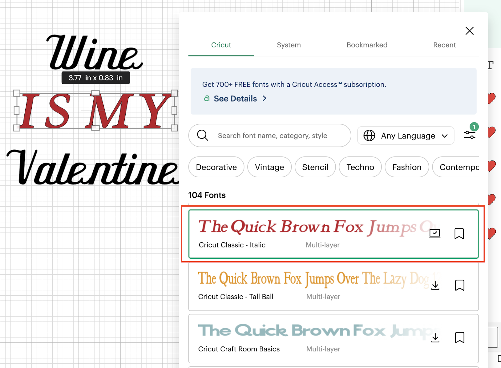Select the Techno category chip
Image resolution: width=501 pixels, height=368 pixels.
click(360, 167)
